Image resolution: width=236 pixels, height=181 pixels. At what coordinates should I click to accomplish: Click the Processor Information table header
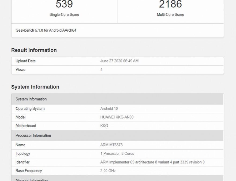[x=117, y=135]
